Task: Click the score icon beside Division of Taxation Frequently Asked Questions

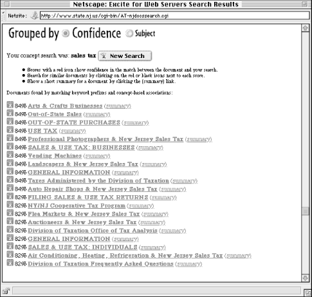Action: pyautogui.click(x=10, y=263)
